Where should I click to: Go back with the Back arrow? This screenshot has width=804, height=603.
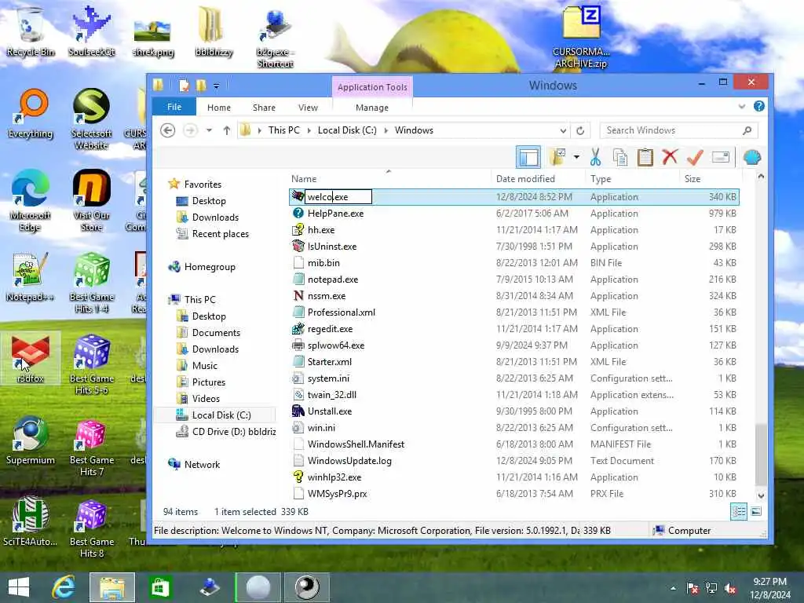pyautogui.click(x=168, y=130)
